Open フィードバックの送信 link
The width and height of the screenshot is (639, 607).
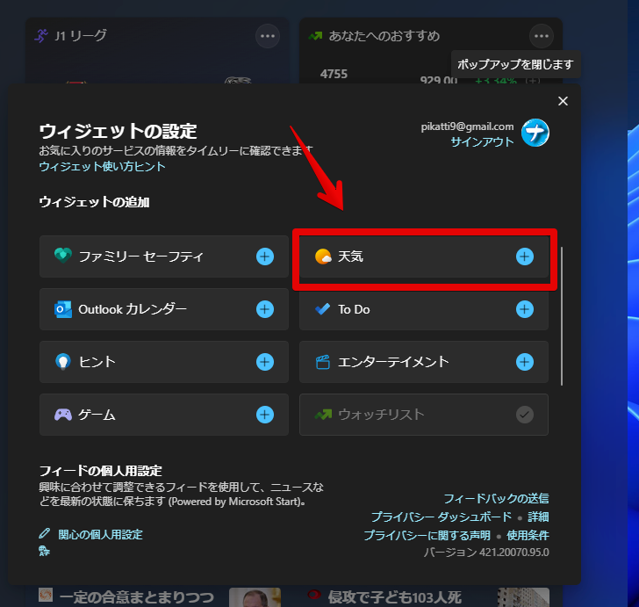tap(496, 498)
